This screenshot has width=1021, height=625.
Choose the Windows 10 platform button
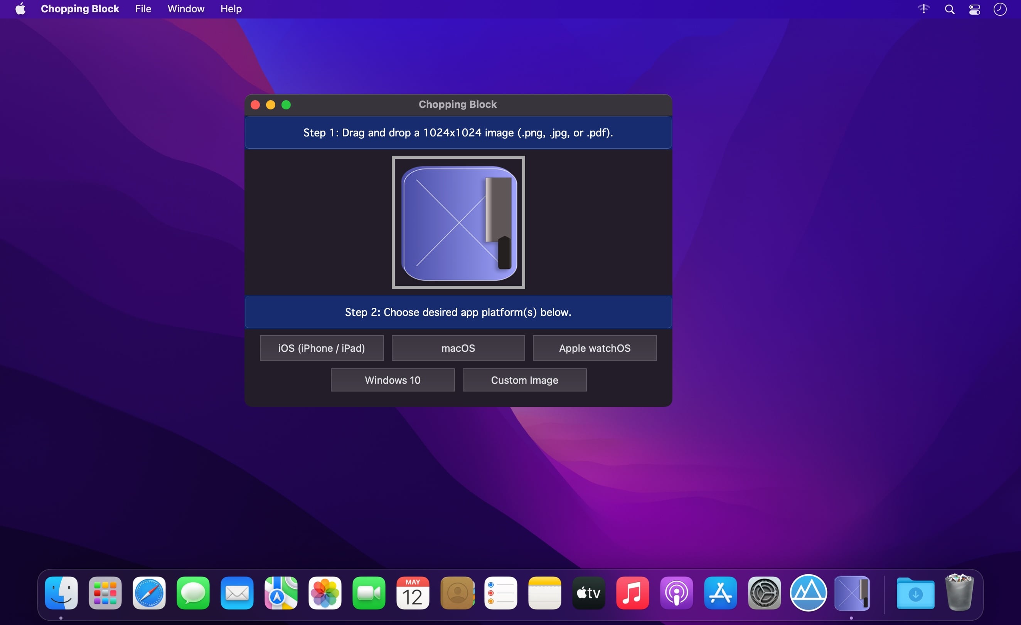(393, 380)
